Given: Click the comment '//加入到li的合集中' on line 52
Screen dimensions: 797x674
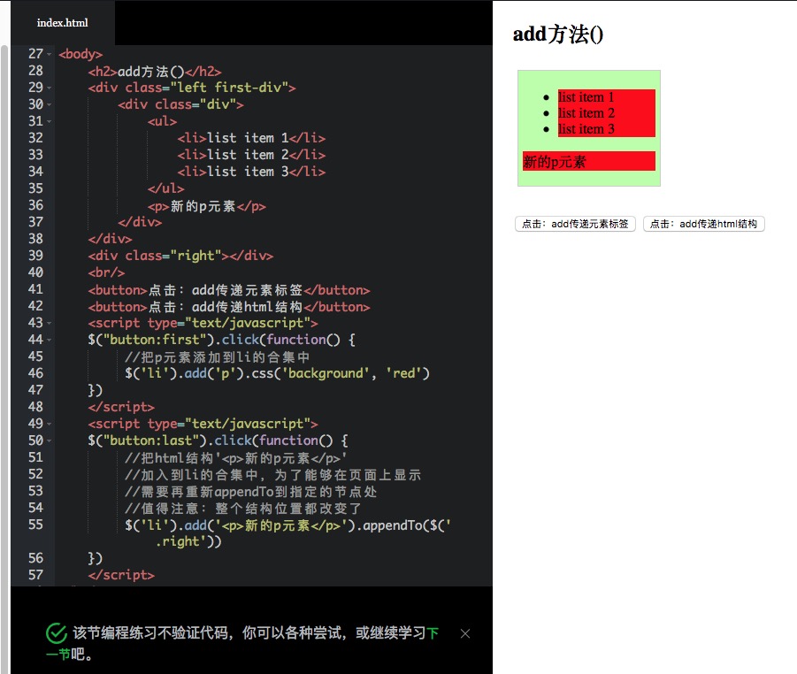Looking at the screenshot, I should 273,475.
